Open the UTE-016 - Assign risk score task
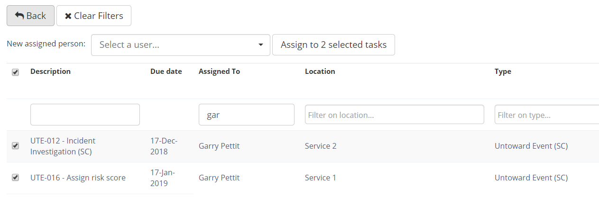 pyautogui.click(x=78, y=178)
